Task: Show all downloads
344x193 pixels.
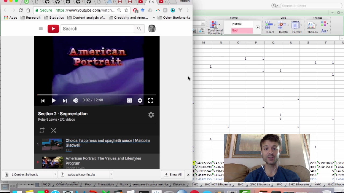Action: pos(173,175)
